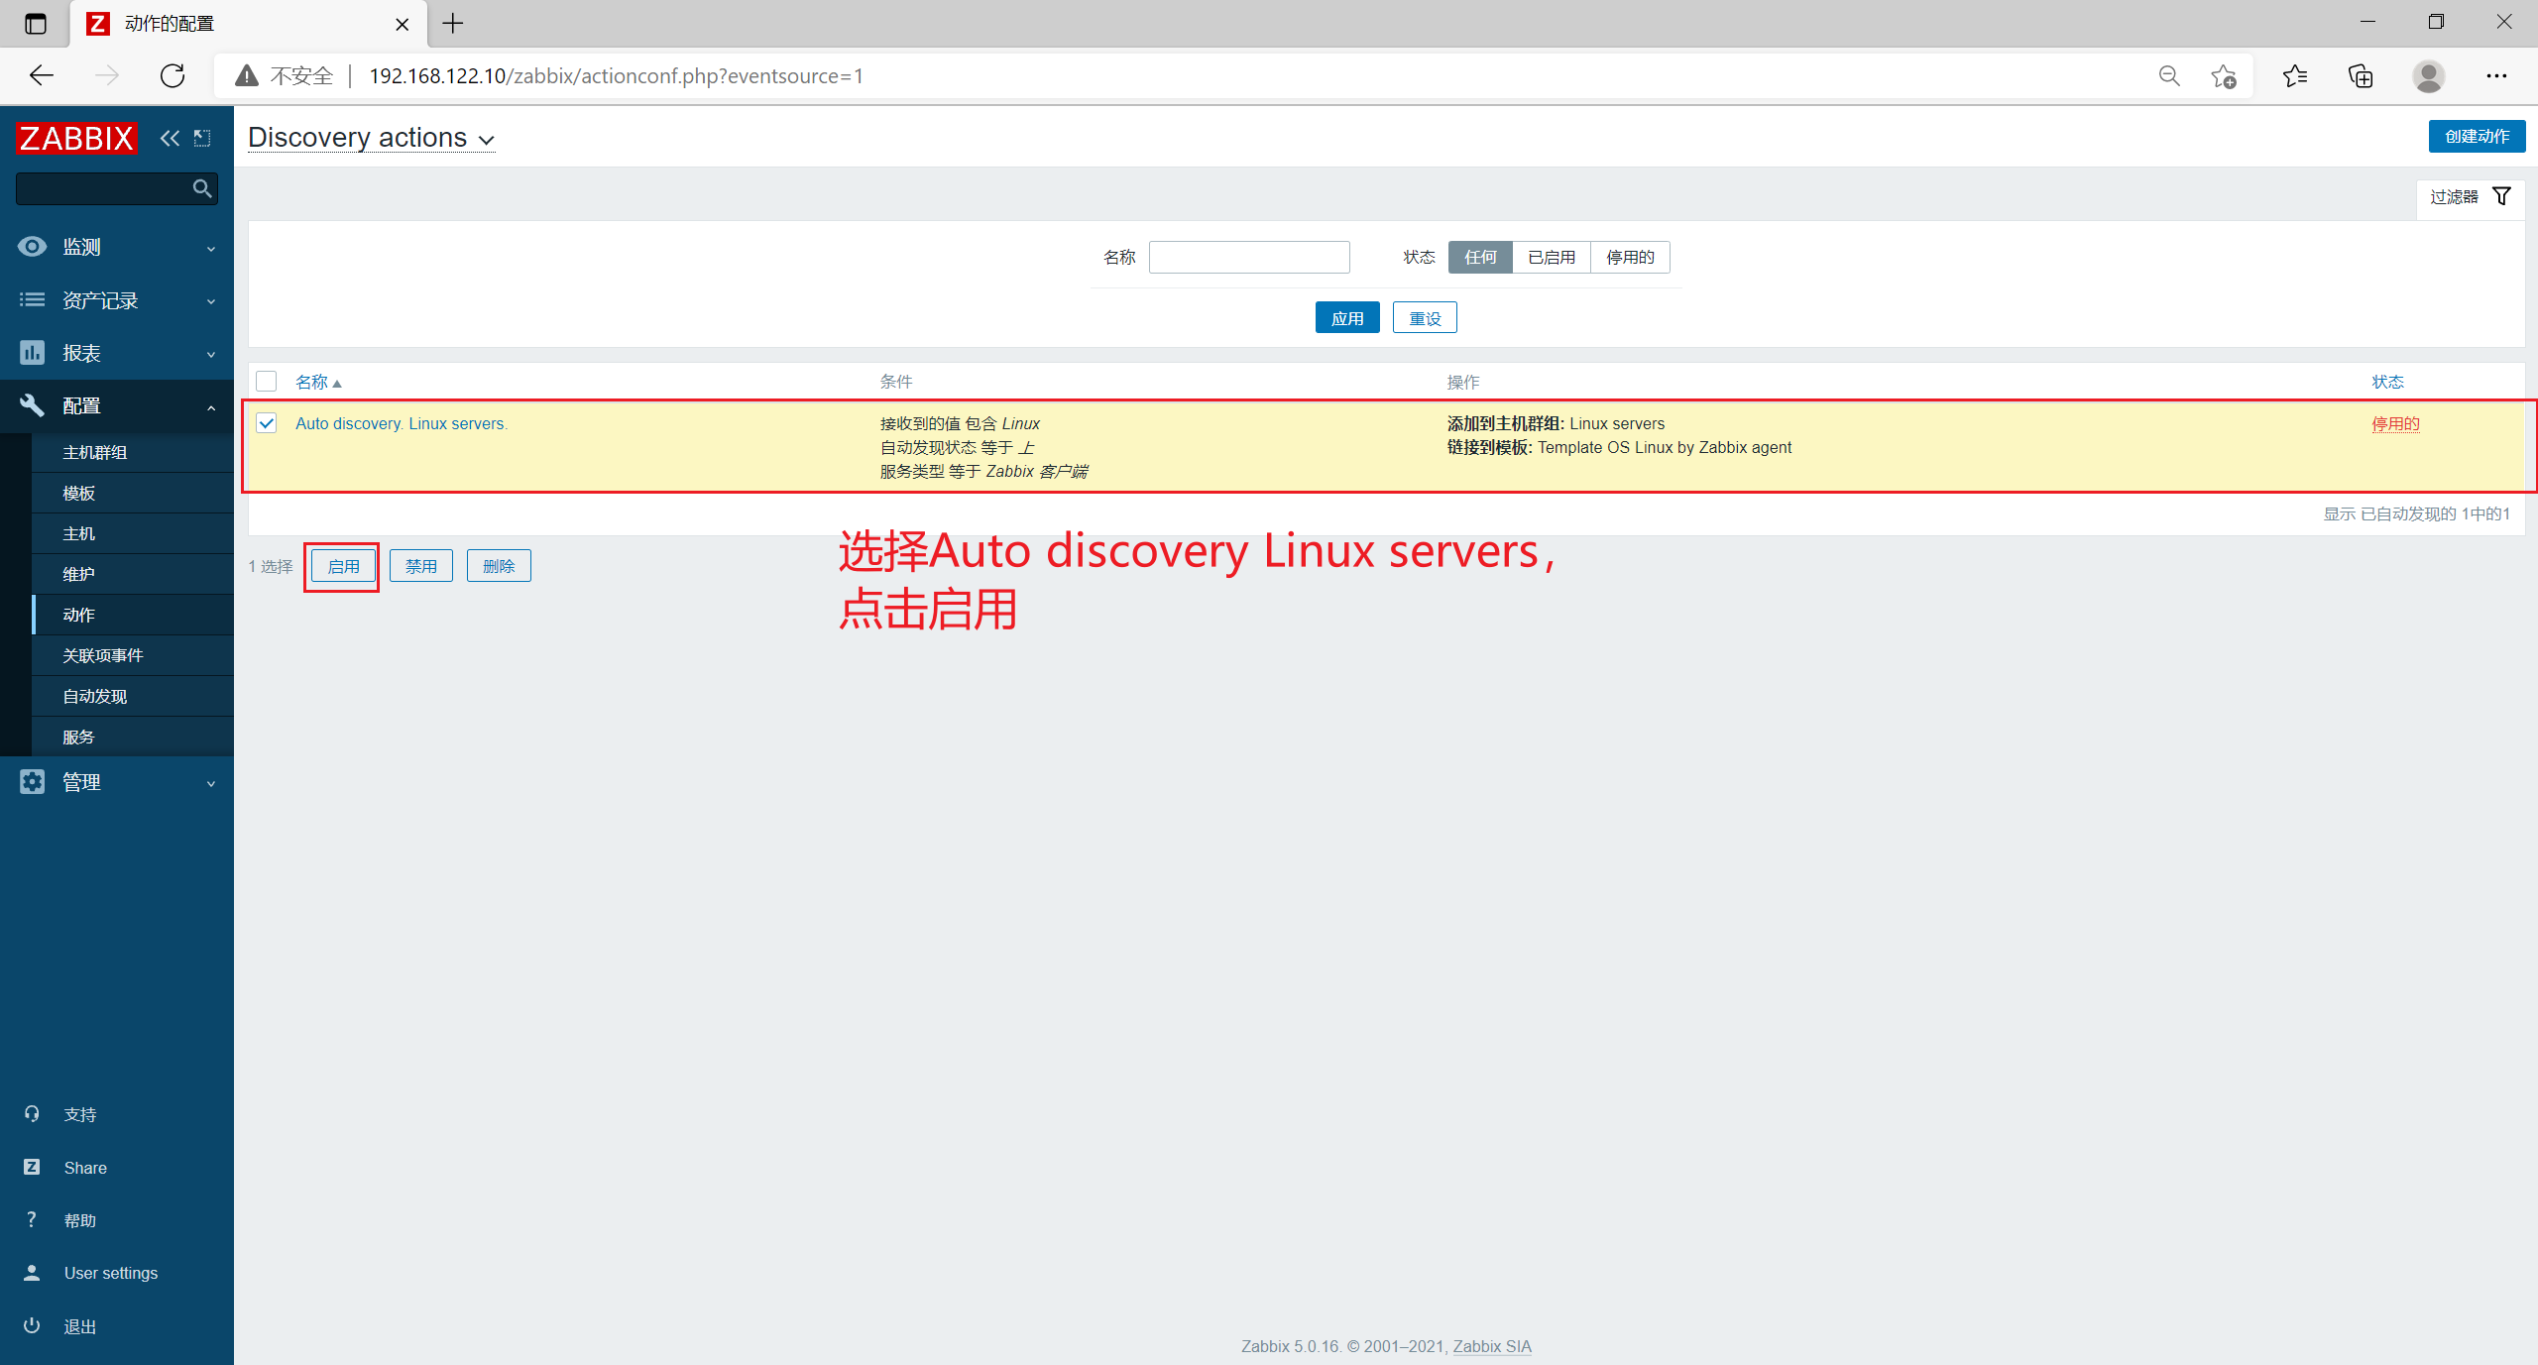The height and width of the screenshot is (1365, 2538).
Task: Click the browser address bar URL
Action: click(616, 76)
